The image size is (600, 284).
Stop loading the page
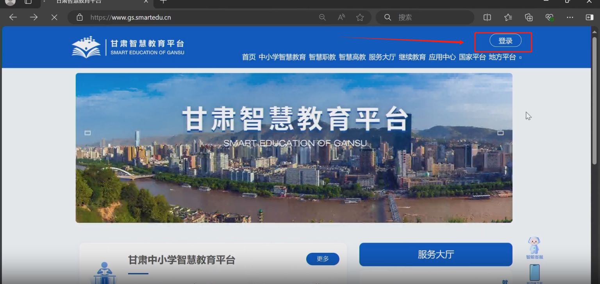tap(54, 17)
